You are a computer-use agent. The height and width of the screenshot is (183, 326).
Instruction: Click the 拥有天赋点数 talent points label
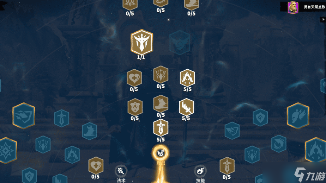pyautogui.click(x=314, y=7)
